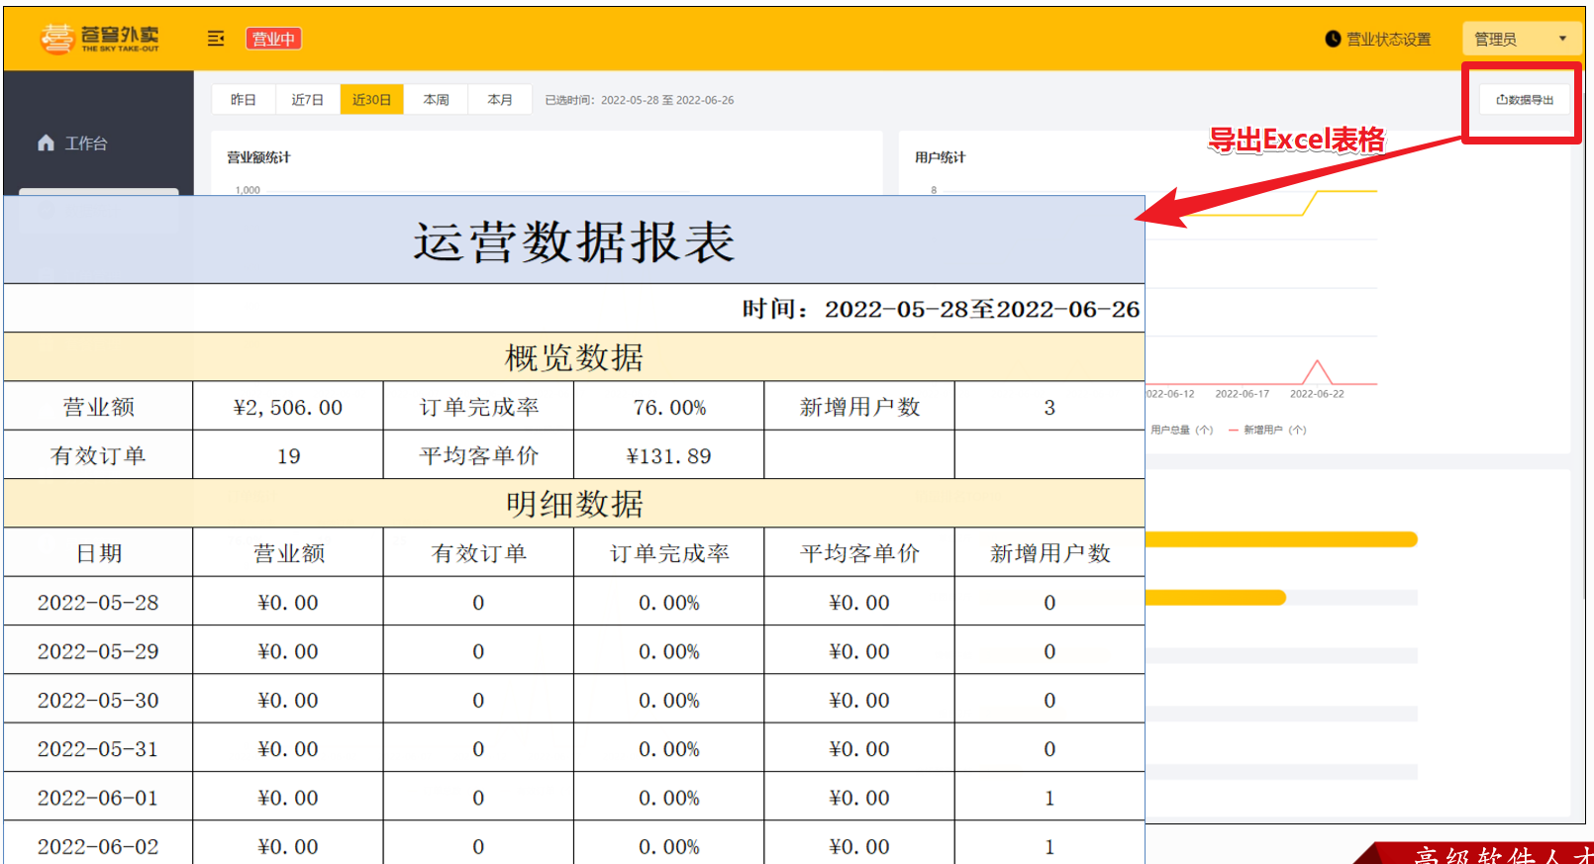The width and height of the screenshot is (1594, 864).
Task: Click the 2022-05-31 date cell
Action: click(98, 748)
